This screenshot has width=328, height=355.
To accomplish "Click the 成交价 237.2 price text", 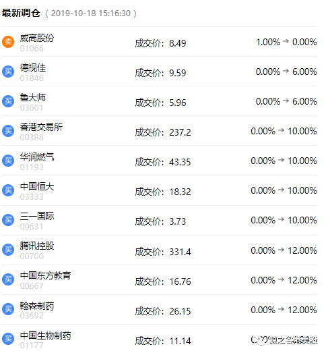I will (163, 132).
